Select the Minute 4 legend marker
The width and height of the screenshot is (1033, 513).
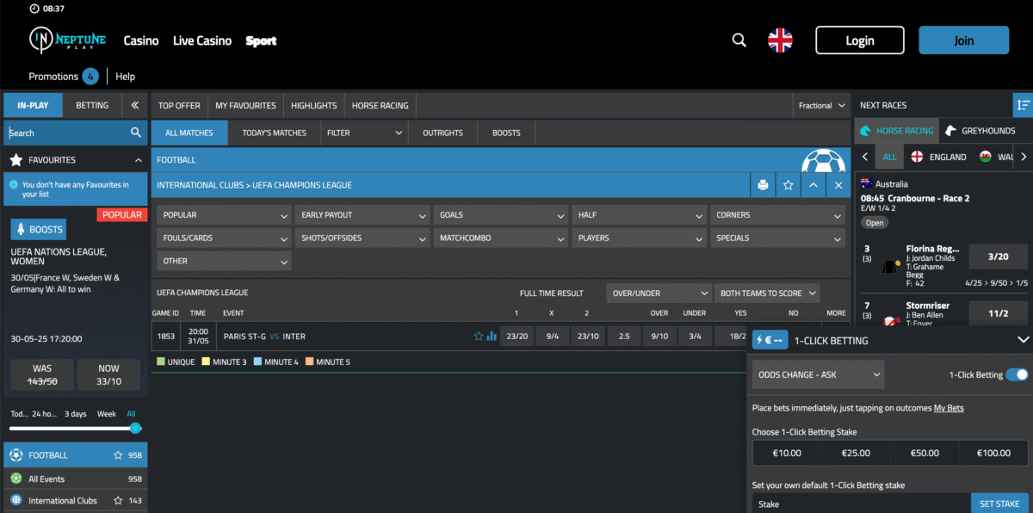pos(258,362)
